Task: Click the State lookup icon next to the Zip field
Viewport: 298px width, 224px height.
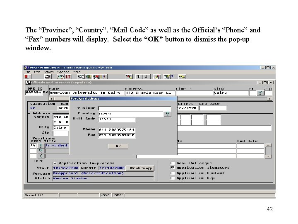Action: click(260, 93)
